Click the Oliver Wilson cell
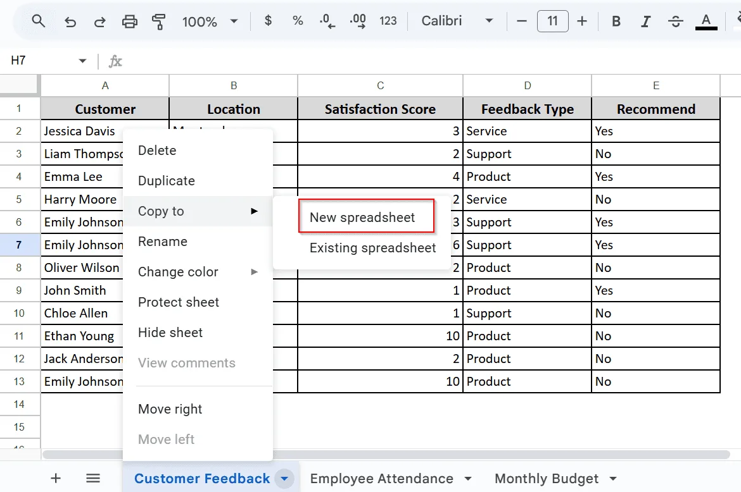 point(82,268)
